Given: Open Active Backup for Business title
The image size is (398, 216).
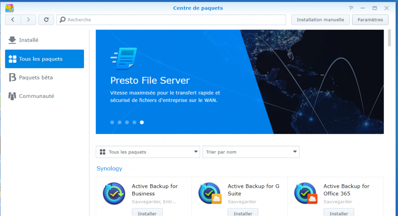Looking at the screenshot, I should (x=155, y=190).
